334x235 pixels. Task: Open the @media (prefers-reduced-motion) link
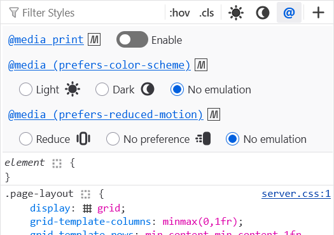click(x=106, y=114)
